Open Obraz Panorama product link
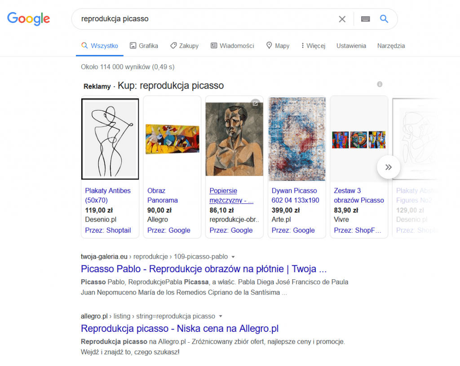 pyautogui.click(x=163, y=195)
